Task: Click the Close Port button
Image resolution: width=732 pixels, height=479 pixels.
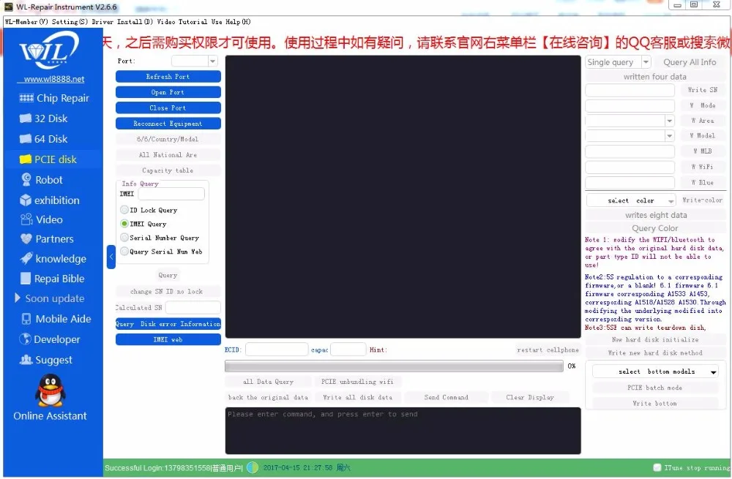Action: (168, 108)
